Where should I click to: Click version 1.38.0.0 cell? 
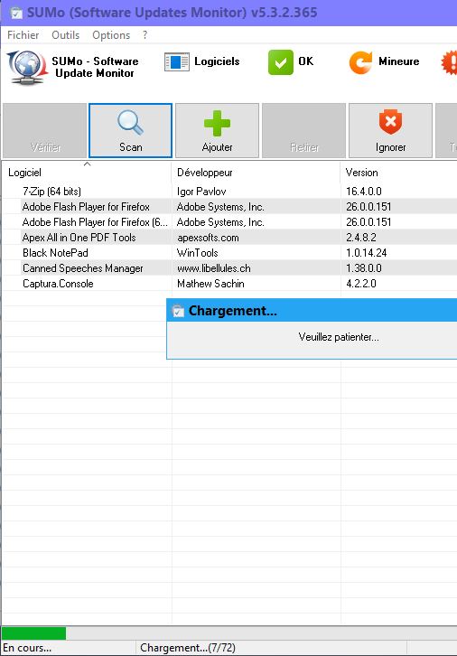point(364,268)
